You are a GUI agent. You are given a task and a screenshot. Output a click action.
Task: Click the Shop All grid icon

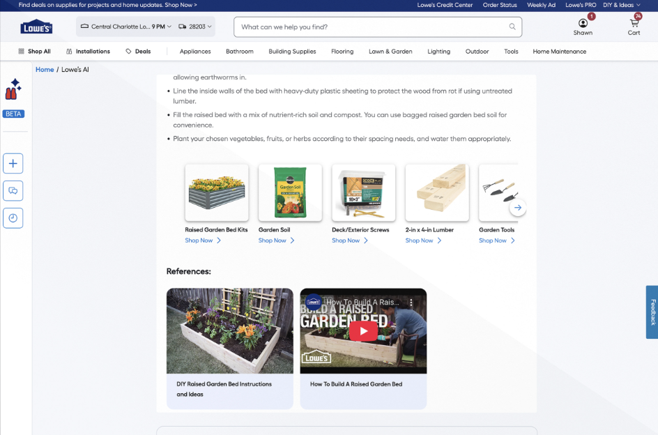pyautogui.click(x=21, y=51)
